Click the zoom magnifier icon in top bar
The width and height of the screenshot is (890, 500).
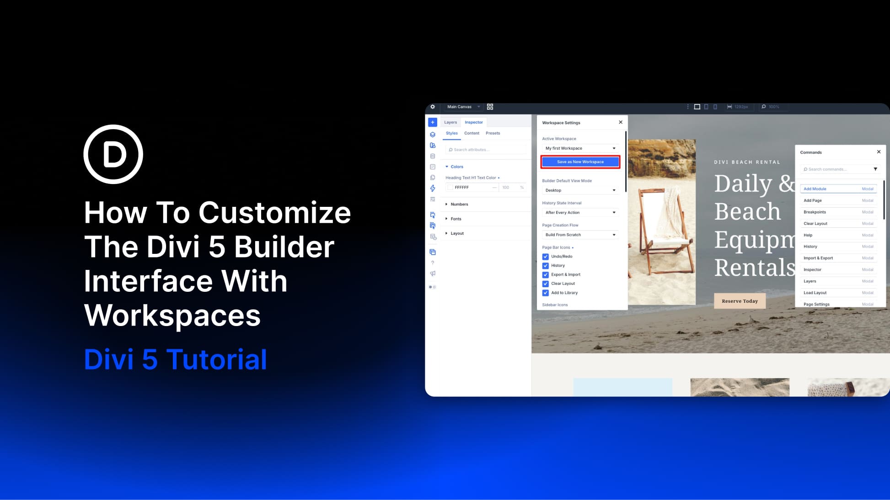pyautogui.click(x=763, y=107)
